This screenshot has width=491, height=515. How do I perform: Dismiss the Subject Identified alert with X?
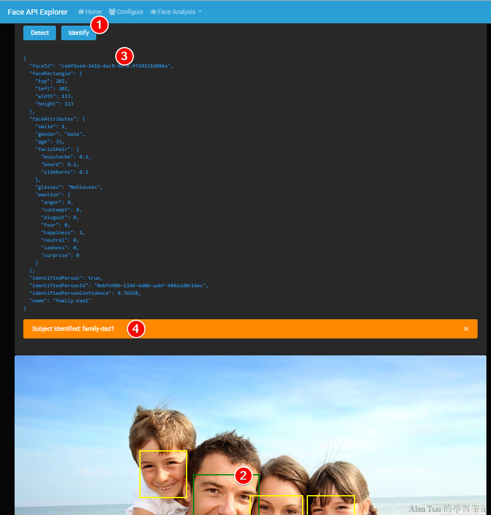pyautogui.click(x=466, y=329)
